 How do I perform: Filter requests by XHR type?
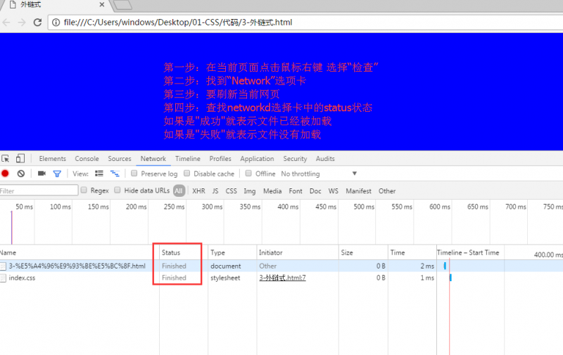pos(198,191)
